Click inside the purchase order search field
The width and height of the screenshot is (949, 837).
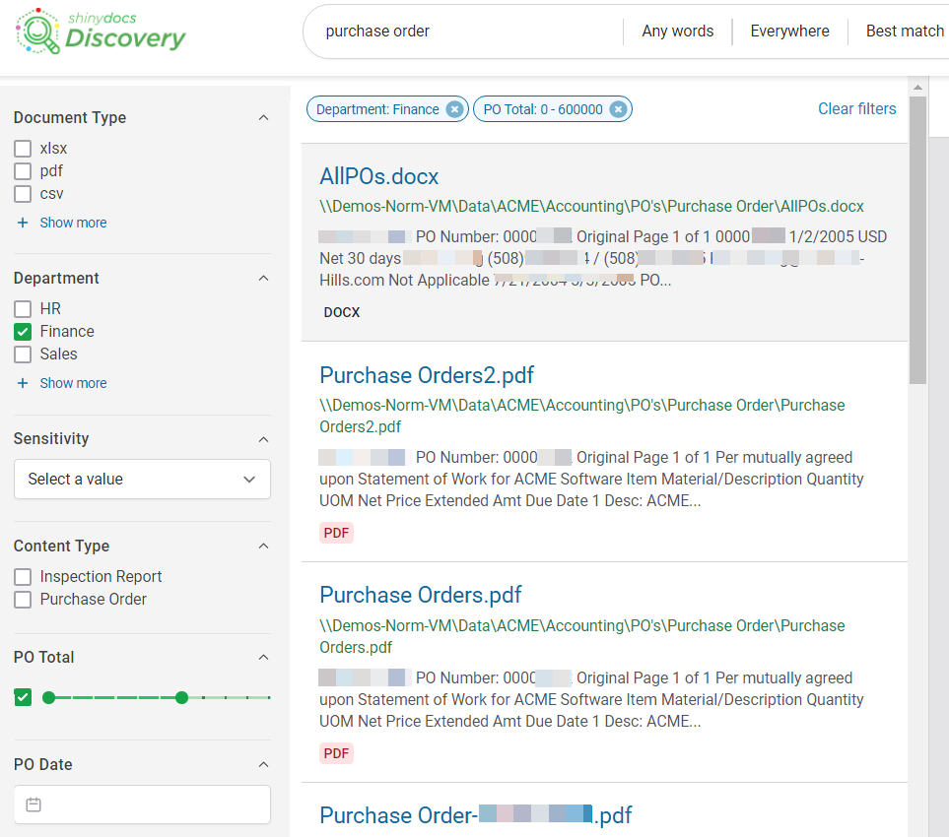(x=443, y=31)
